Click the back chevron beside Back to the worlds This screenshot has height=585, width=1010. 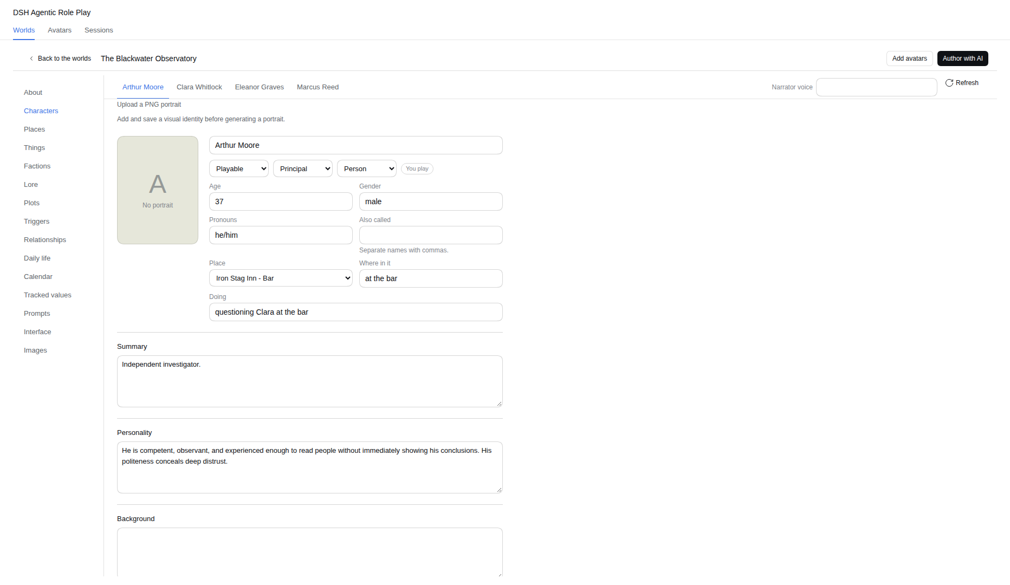(31, 58)
